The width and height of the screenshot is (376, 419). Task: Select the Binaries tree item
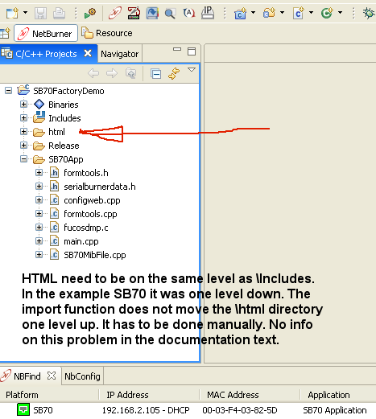[64, 105]
